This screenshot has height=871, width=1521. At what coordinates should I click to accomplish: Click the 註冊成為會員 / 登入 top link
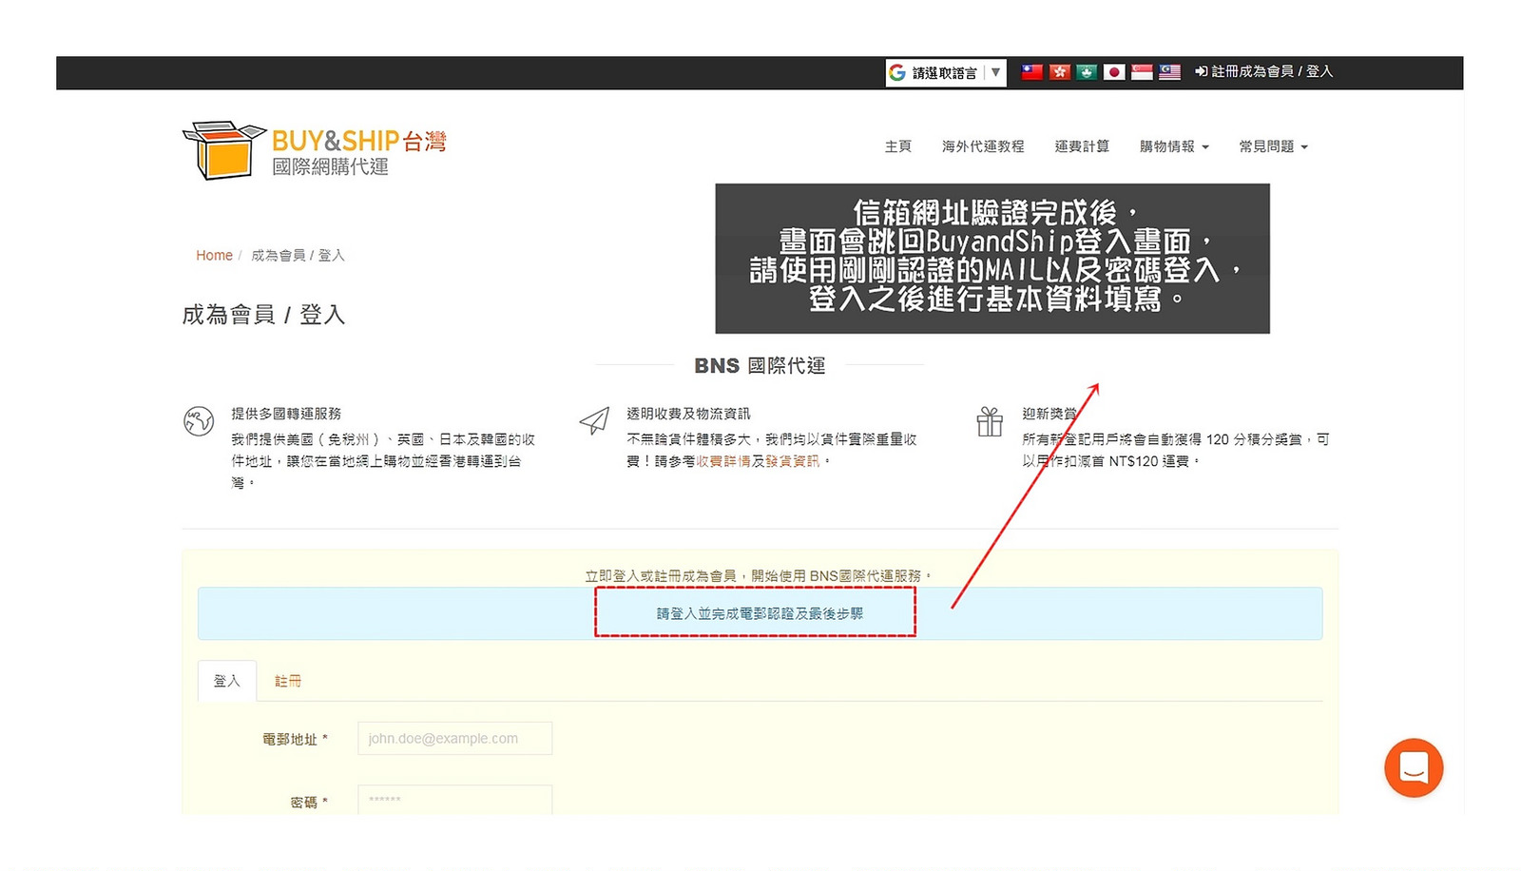1264,72
